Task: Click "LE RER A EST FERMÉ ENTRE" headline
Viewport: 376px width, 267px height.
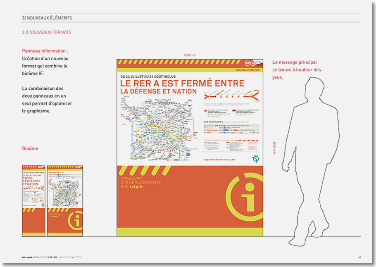Action: pyautogui.click(x=182, y=83)
